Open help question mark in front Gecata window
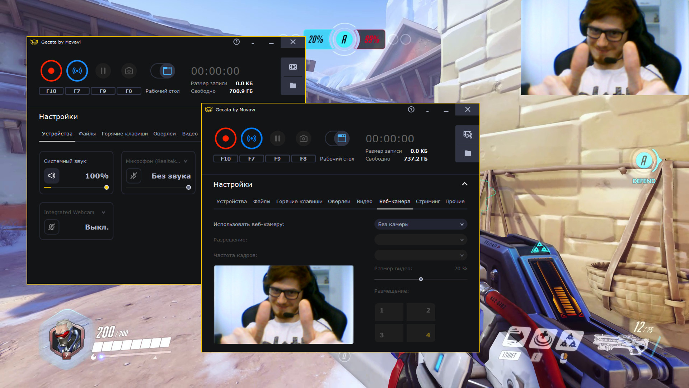The image size is (689, 388). pos(411,110)
